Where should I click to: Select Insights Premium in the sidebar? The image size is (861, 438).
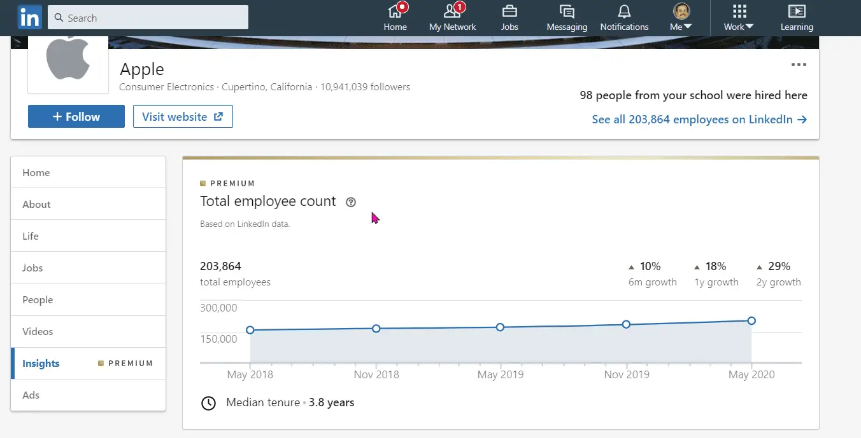point(89,363)
